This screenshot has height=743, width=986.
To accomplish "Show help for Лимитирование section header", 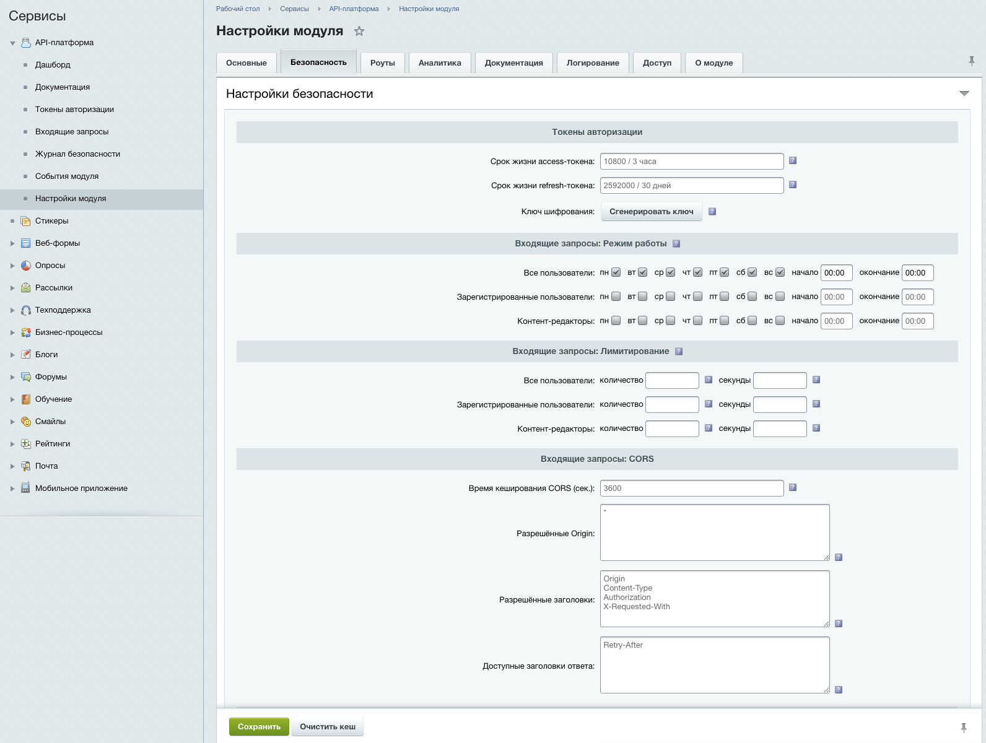I will coord(679,352).
